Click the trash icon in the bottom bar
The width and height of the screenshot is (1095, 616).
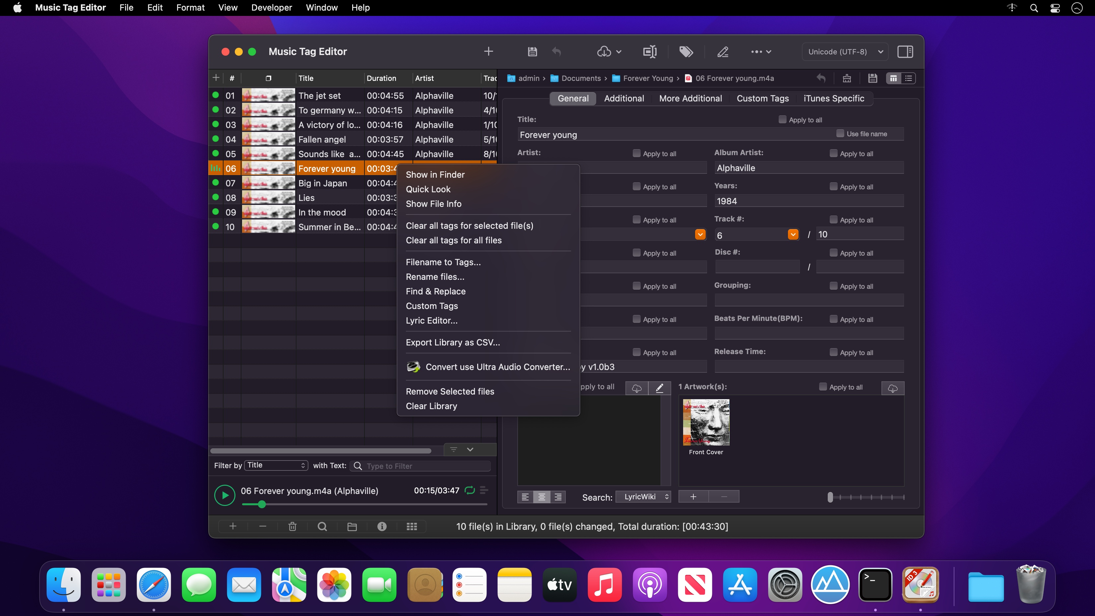coord(292,526)
